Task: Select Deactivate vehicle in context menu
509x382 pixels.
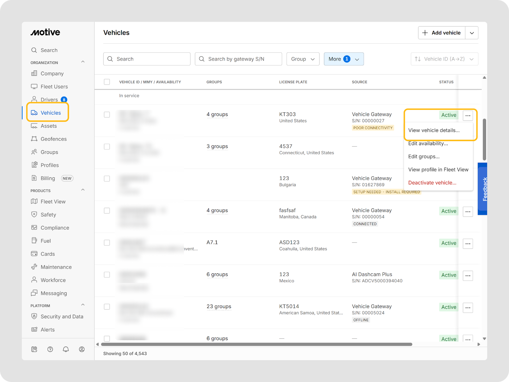Action: click(432, 183)
